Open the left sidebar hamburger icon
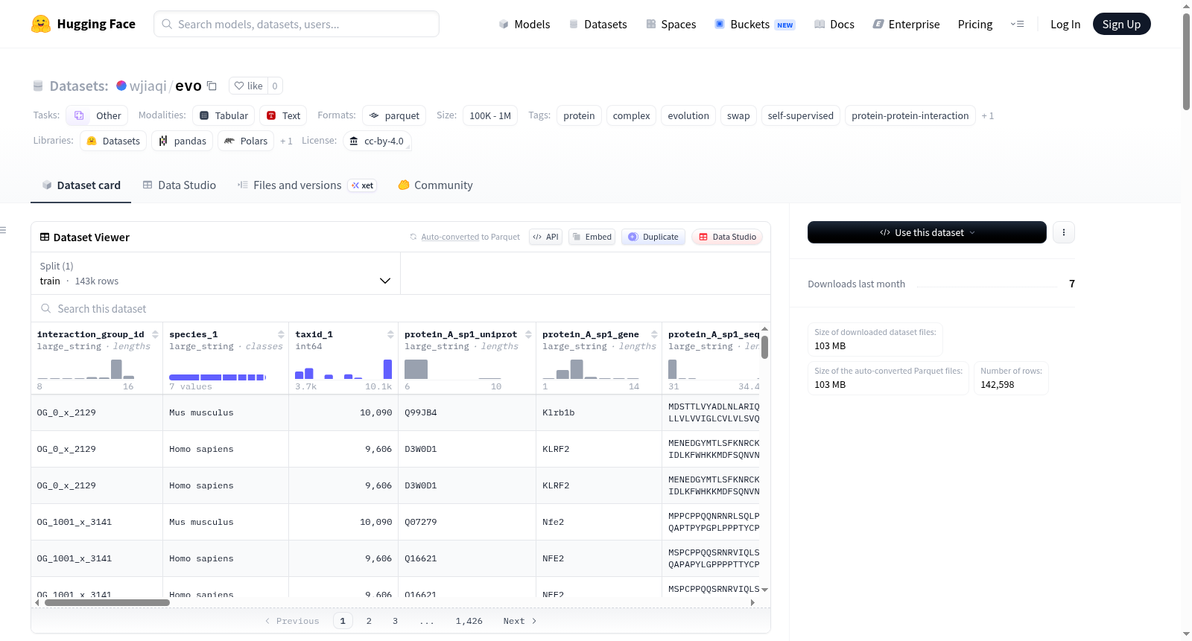 pyautogui.click(x=3, y=230)
